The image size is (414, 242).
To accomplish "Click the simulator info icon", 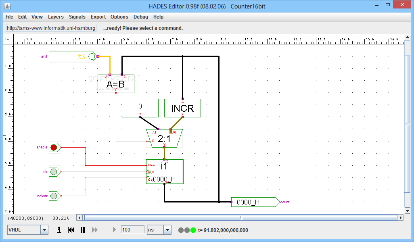I will (x=59, y=230).
